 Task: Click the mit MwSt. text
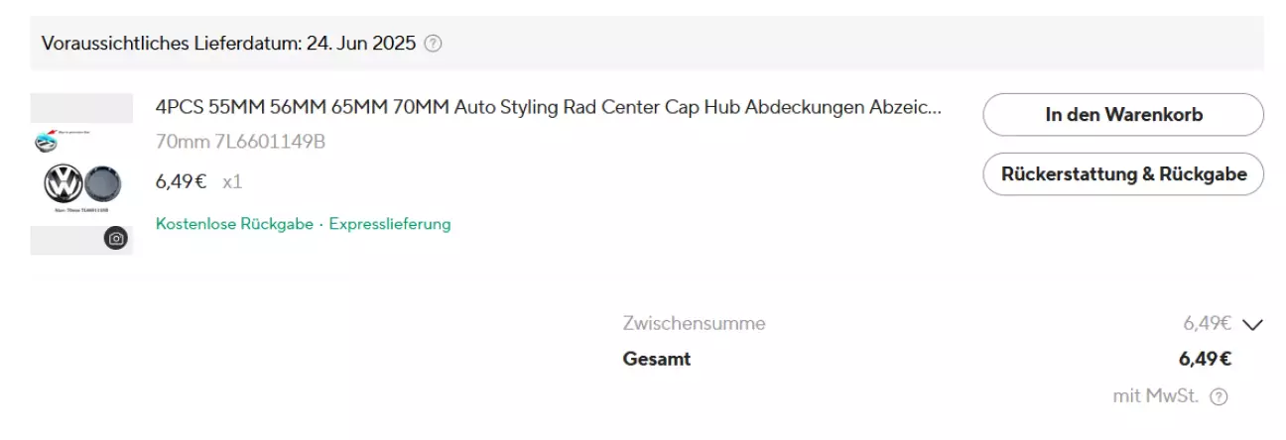point(1155,396)
